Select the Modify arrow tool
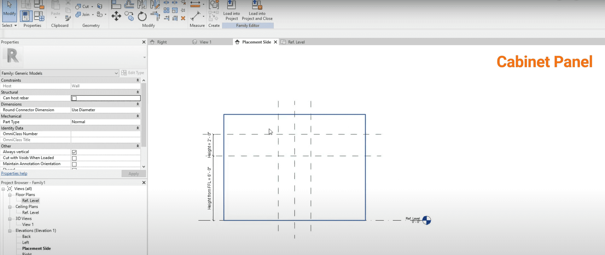 [x=9, y=9]
